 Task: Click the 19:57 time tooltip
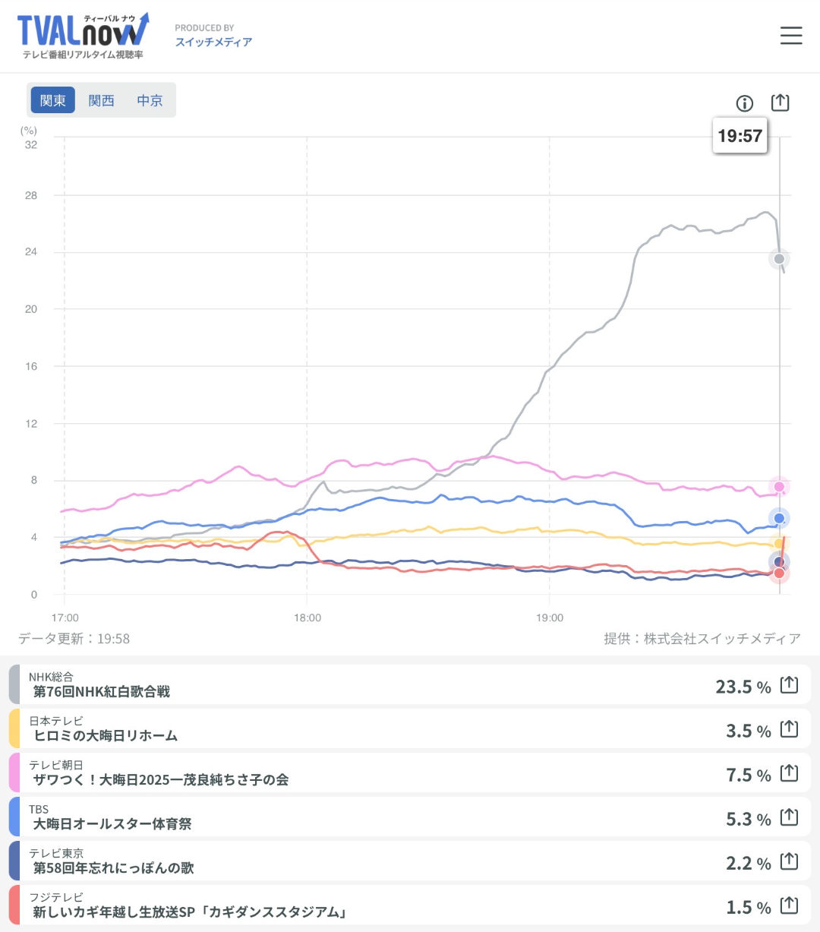point(740,136)
